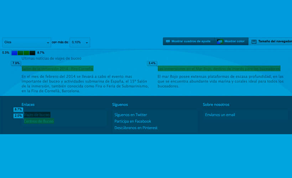Toggle Mostrar cuadros de ayuda button
The image size is (292, 178).
tap(189, 41)
